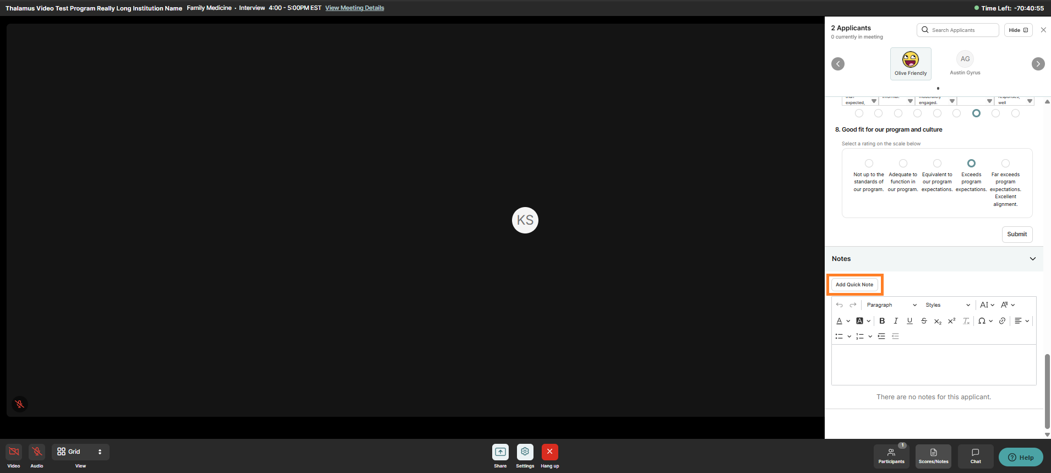The image size is (1051, 473).
Task: Open the meeting Settings gear
Action: [x=525, y=452]
